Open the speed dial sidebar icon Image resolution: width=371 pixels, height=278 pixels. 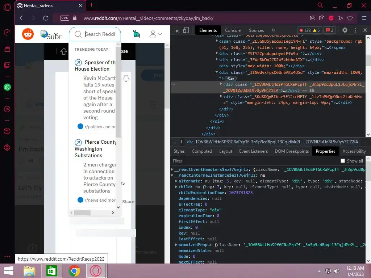tap(7, 32)
